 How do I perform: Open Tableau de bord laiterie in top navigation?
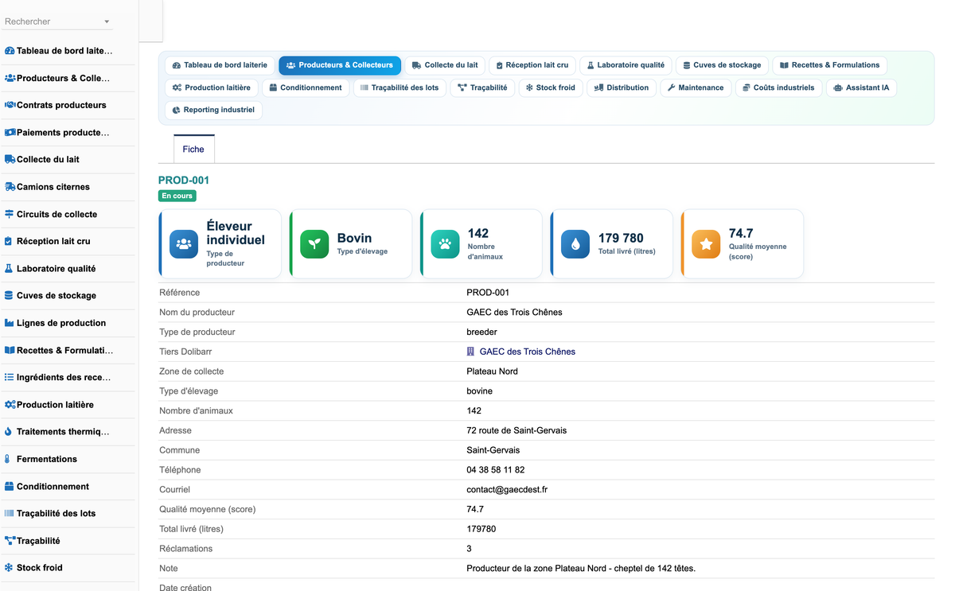tap(220, 65)
